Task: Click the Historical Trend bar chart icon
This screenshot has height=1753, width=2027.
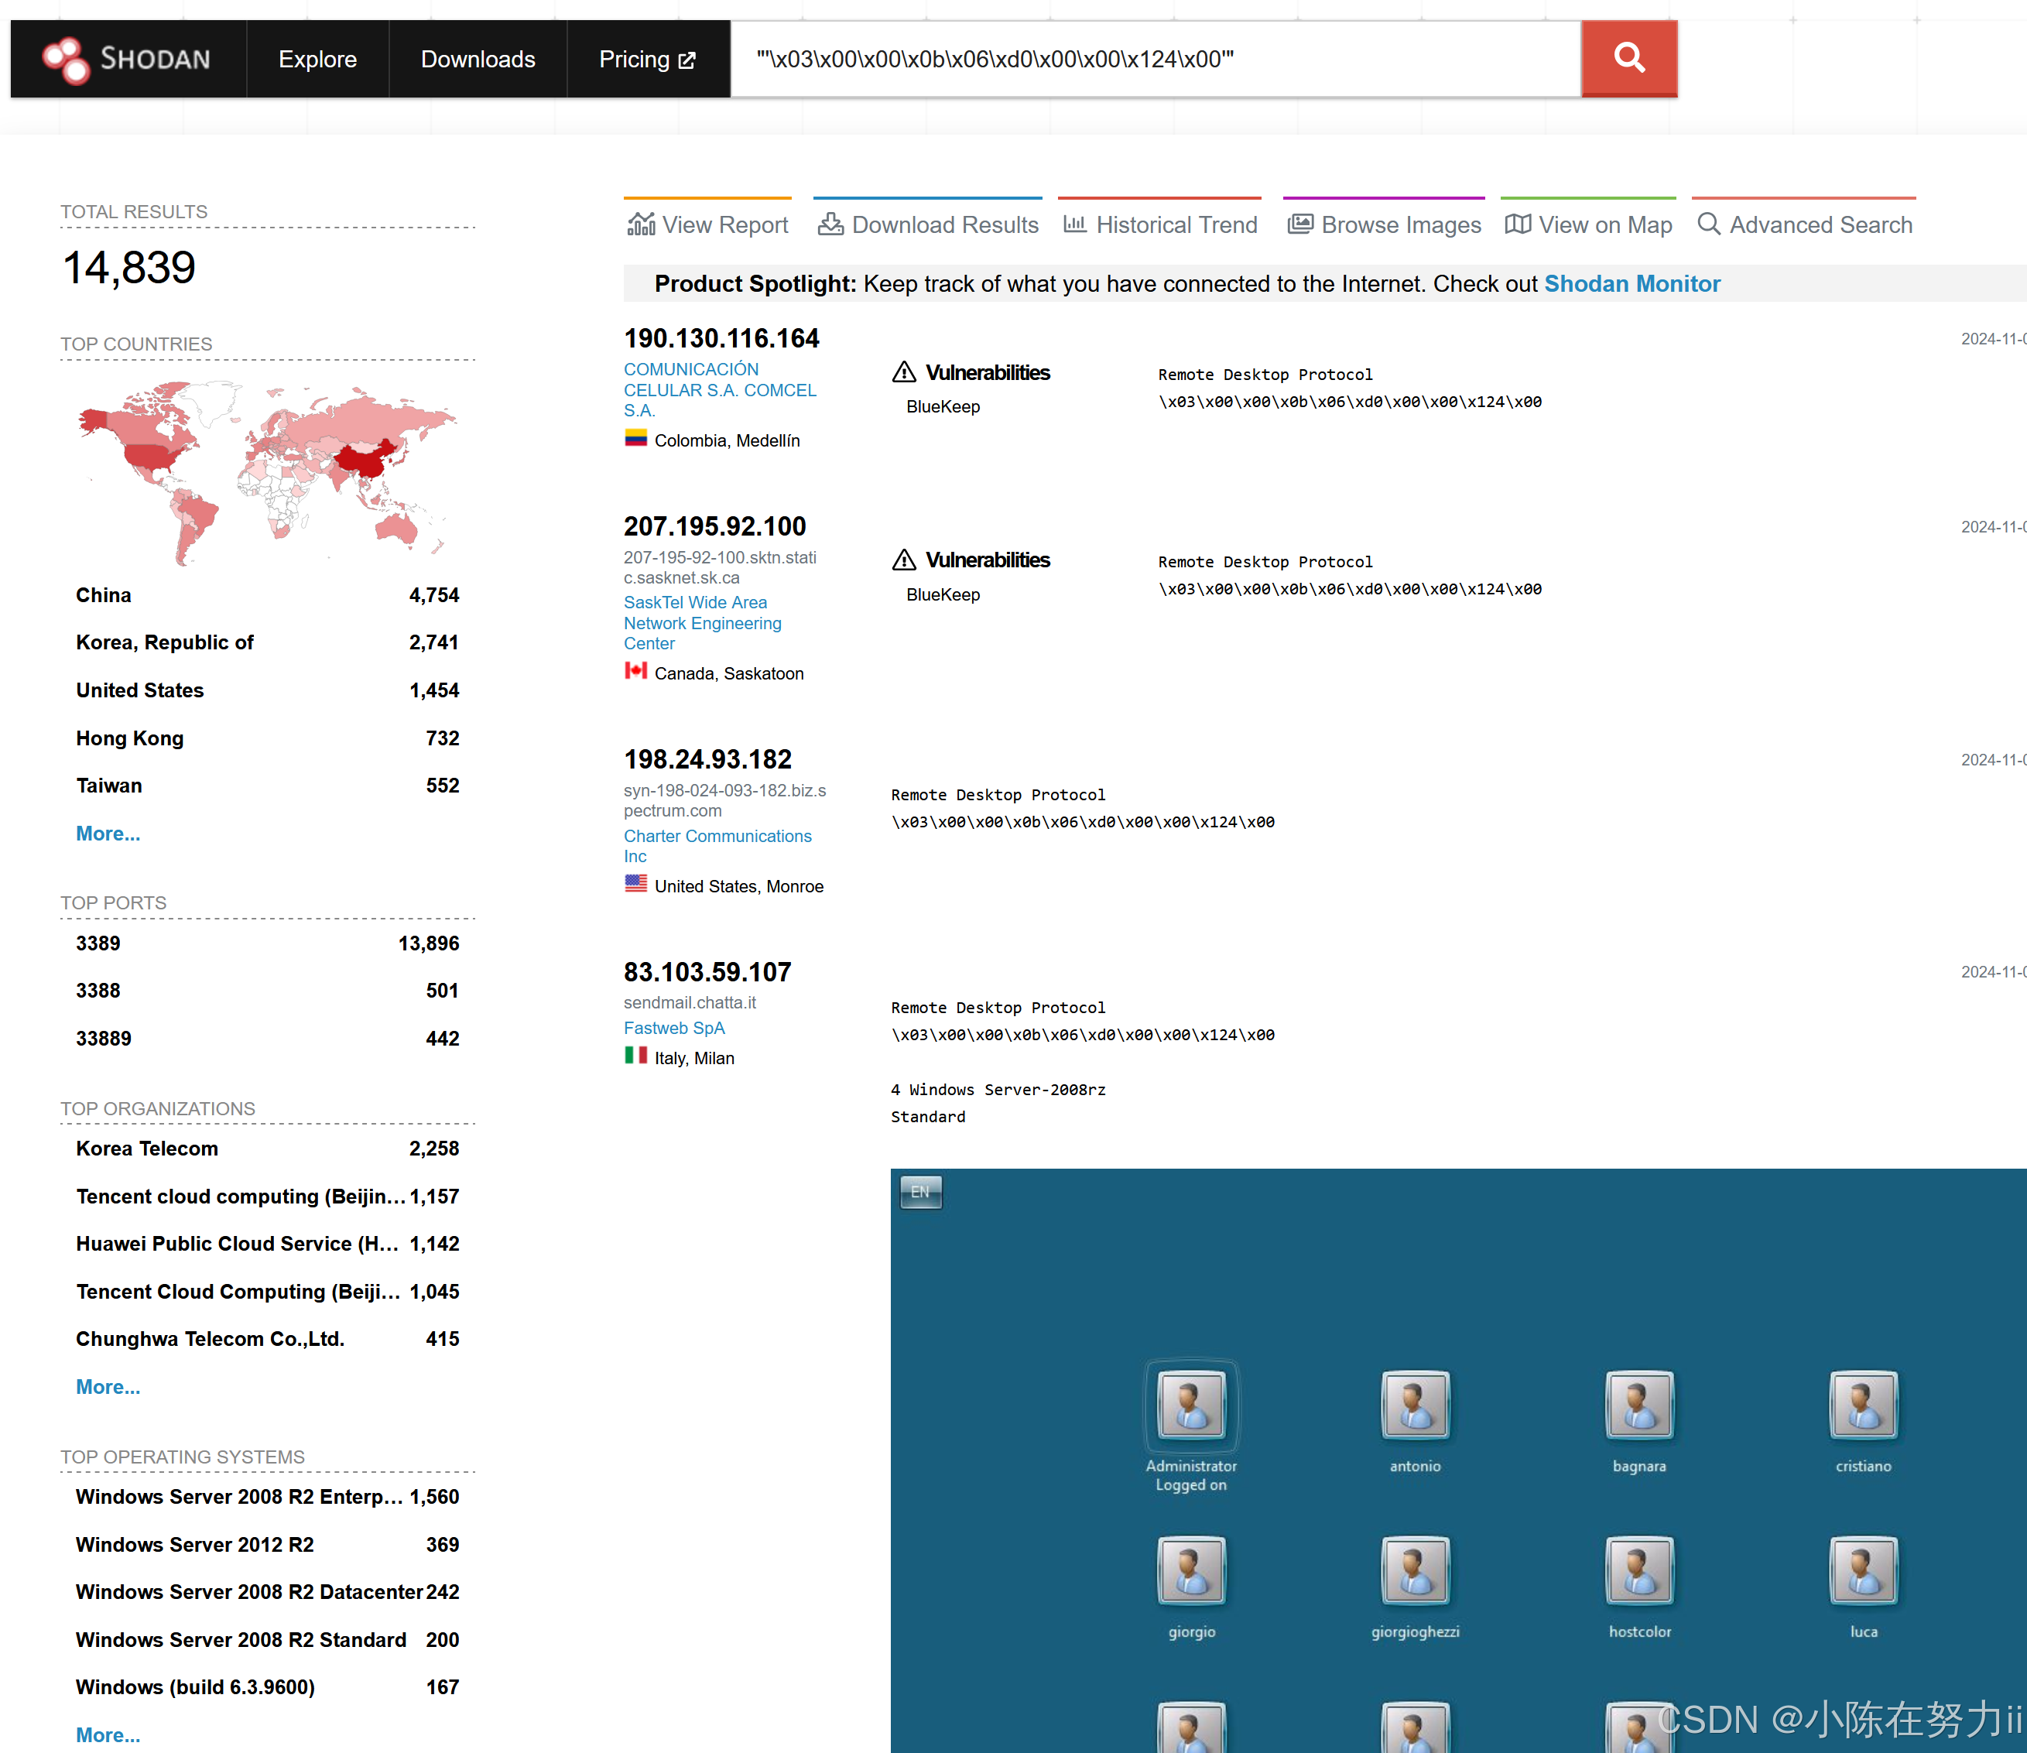Action: click(x=1074, y=224)
